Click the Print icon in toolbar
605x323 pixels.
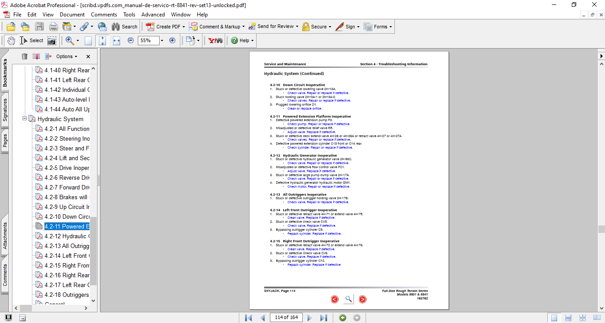pyautogui.click(x=53, y=27)
